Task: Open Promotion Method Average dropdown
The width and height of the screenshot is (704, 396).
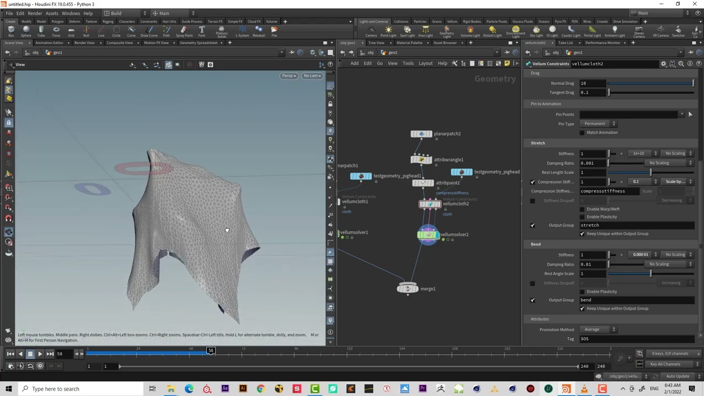Action: tap(598, 329)
